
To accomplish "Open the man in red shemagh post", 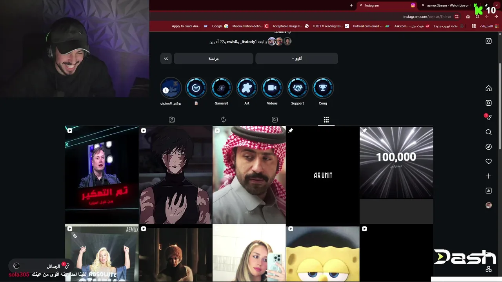I will point(249,175).
